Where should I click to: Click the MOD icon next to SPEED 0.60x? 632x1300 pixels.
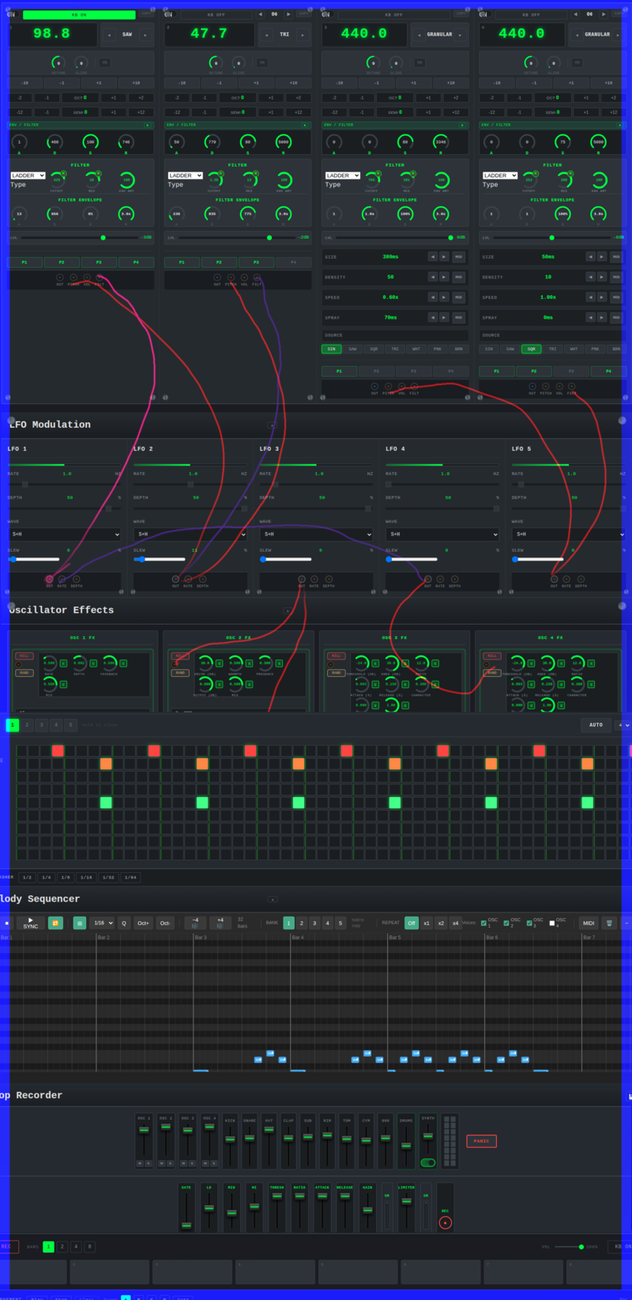(x=458, y=297)
